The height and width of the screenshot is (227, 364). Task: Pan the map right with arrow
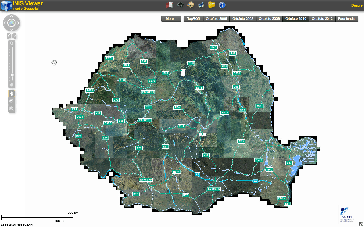click(x=18, y=23)
